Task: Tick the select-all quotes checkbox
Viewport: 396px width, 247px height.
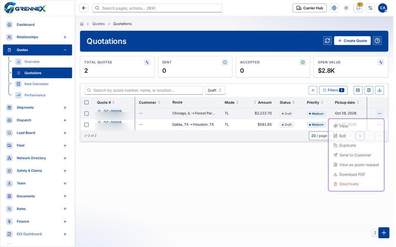Action: point(87,103)
